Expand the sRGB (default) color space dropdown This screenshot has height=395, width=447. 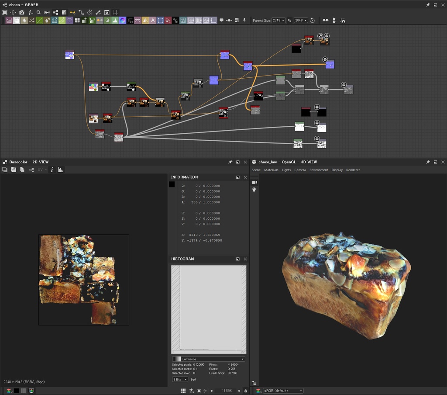(x=282, y=391)
